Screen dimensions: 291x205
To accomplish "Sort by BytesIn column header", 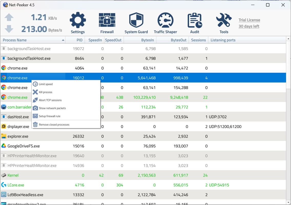I will (x=140, y=40).
